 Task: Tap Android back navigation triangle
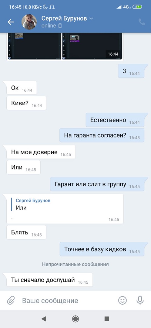click(44, 319)
